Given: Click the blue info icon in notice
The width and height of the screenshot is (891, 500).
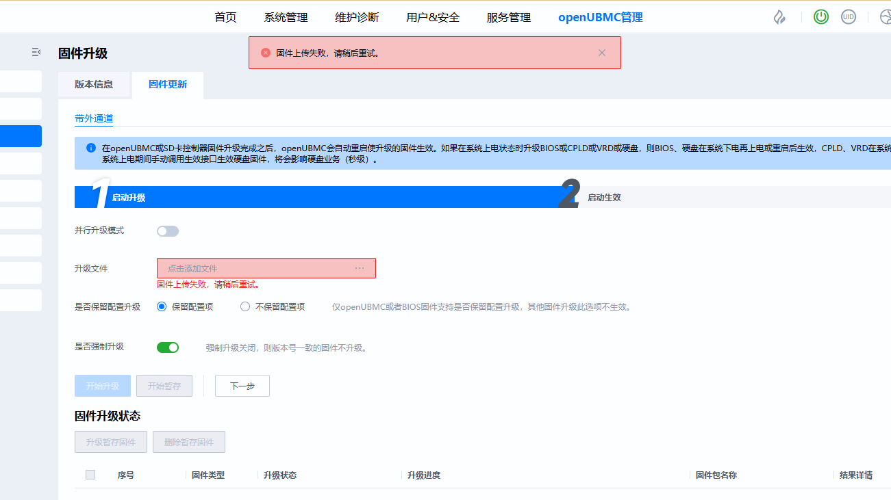Looking at the screenshot, I should point(91,148).
